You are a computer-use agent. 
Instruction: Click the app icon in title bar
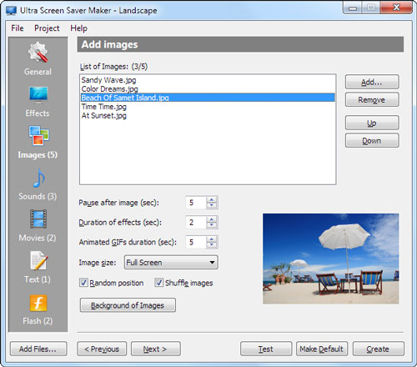[x=12, y=11]
